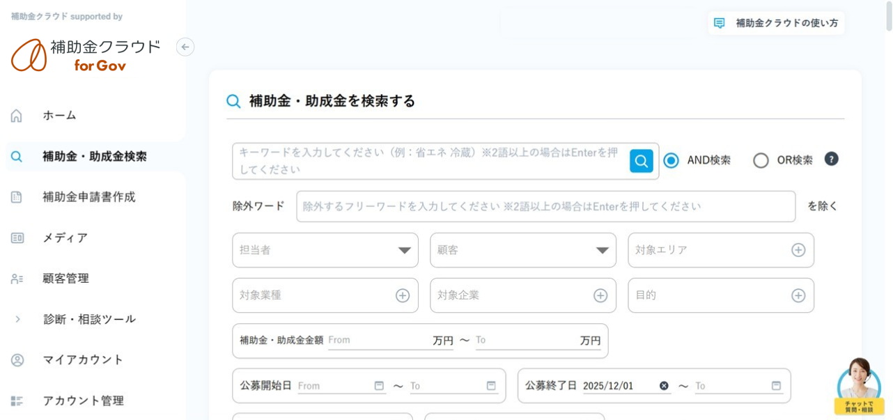Select 補助金・助成金検索 in the sidebar
This screenshot has width=893, height=420.
pyautogui.click(x=95, y=157)
